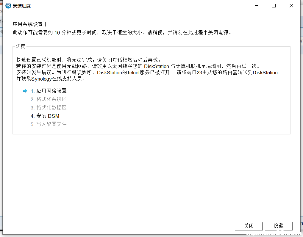Click the 关闭 button
303x237 pixels.
tap(249, 226)
